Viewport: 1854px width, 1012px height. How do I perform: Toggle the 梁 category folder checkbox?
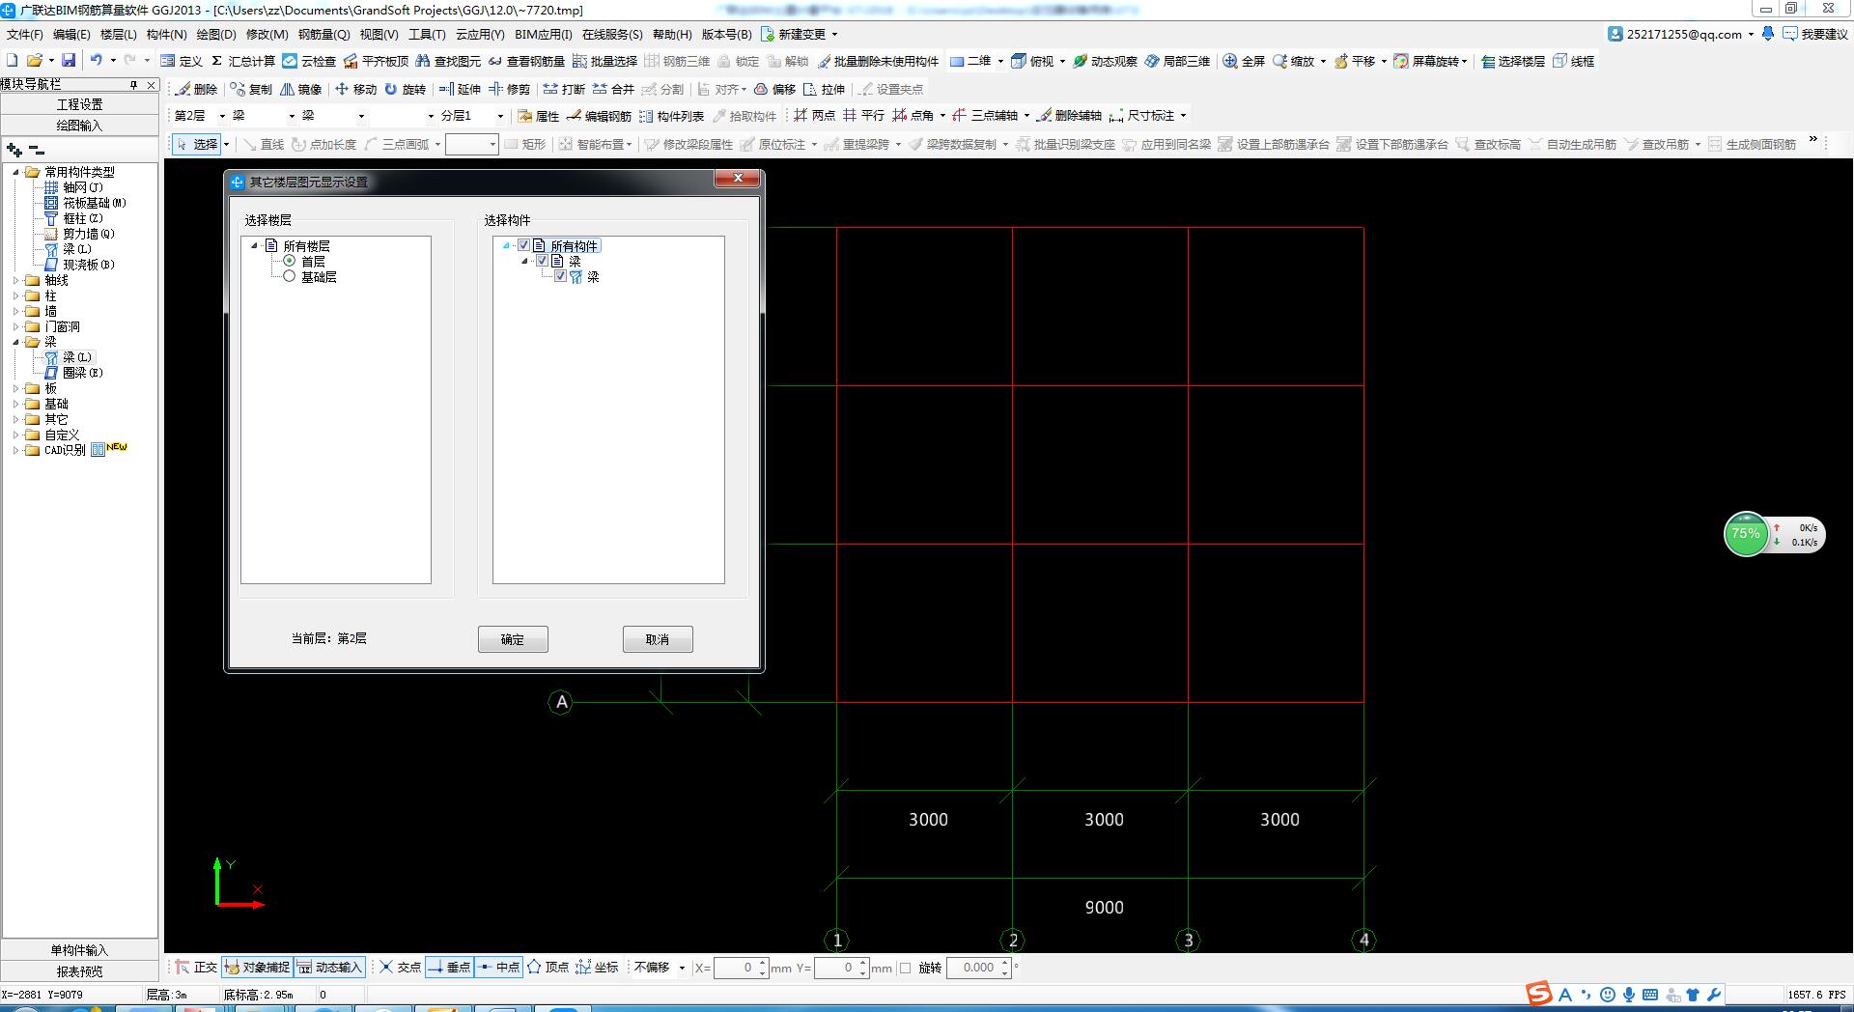542,261
